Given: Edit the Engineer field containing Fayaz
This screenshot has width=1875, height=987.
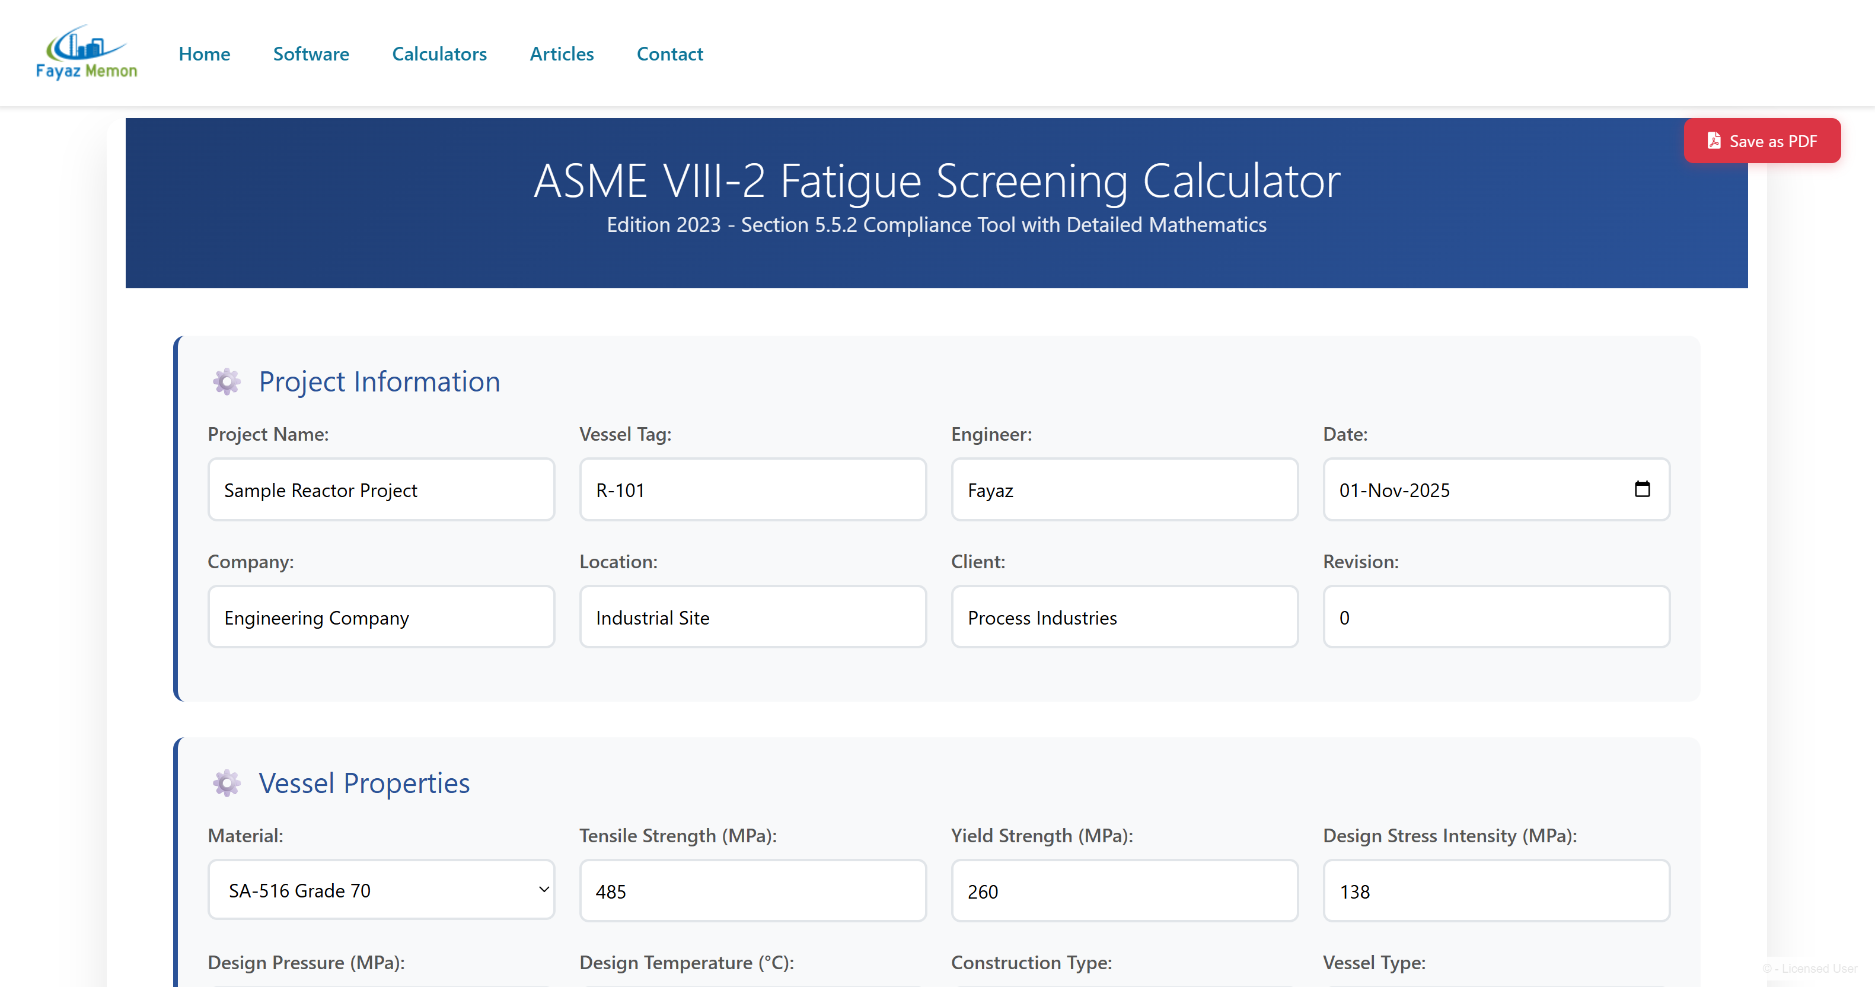Looking at the screenshot, I should [x=1124, y=490].
